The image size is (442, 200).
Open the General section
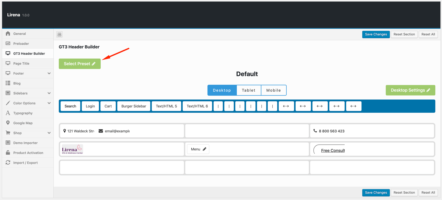[x=28, y=34]
